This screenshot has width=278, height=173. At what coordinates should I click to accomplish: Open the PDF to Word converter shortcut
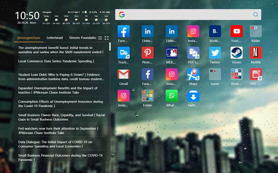click(193, 53)
